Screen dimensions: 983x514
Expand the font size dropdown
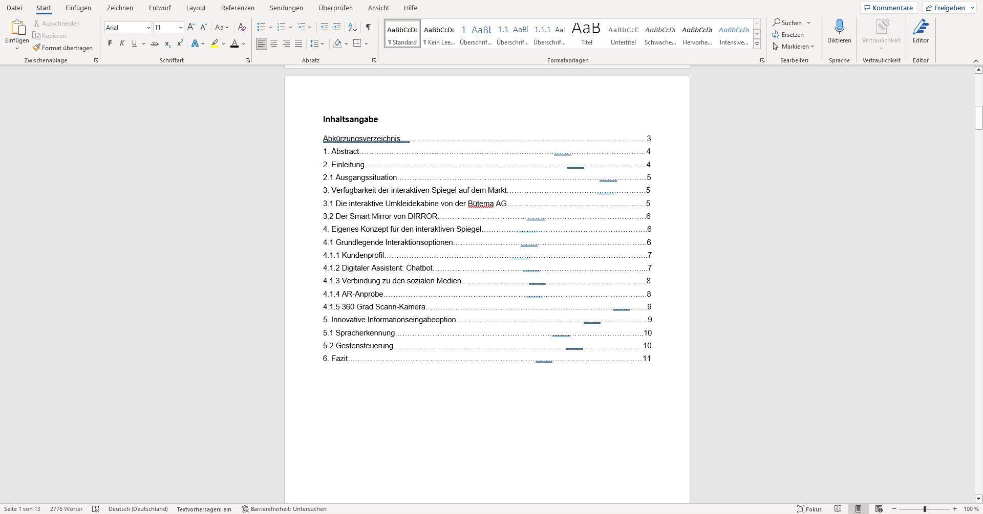(x=181, y=28)
